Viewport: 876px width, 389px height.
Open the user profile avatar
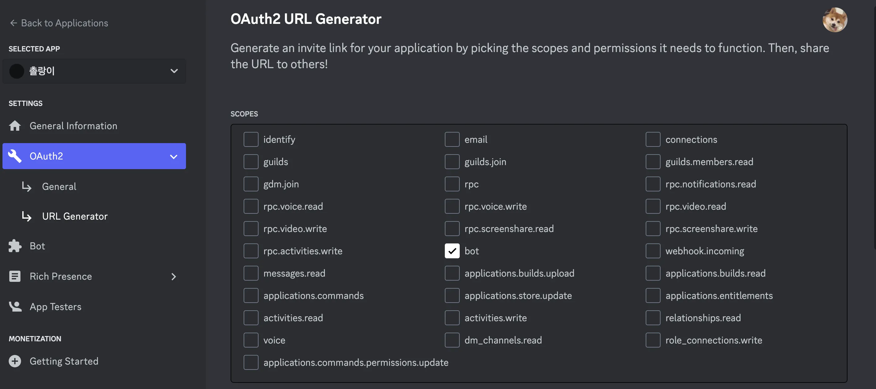click(834, 20)
